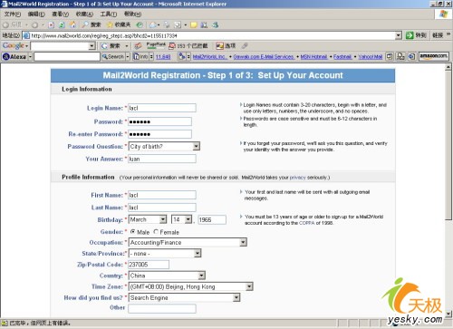Click the birth year field showing 1965
This screenshot has height=329, width=453.
[212, 219]
